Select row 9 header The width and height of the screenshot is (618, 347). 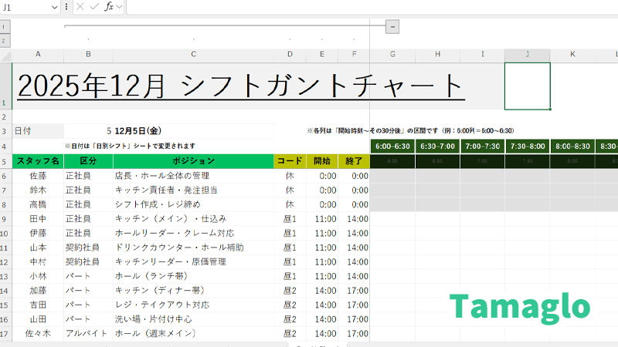point(5,219)
